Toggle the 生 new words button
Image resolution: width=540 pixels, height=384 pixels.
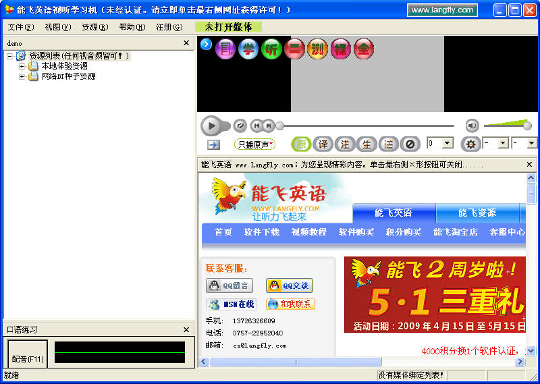(x=367, y=144)
